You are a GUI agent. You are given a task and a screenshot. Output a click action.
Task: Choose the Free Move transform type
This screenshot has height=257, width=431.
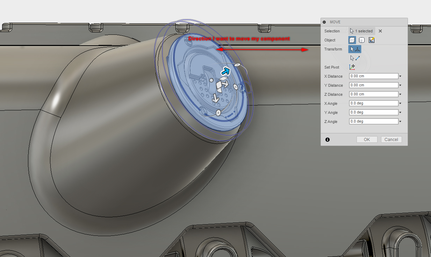click(355, 49)
